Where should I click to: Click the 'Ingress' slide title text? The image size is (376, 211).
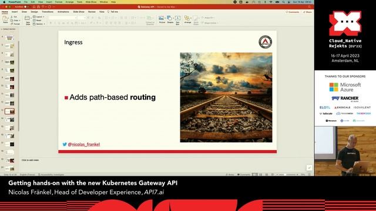tap(73, 42)
